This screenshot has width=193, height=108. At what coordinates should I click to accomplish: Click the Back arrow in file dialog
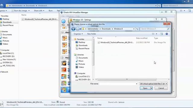coord(73,29)
